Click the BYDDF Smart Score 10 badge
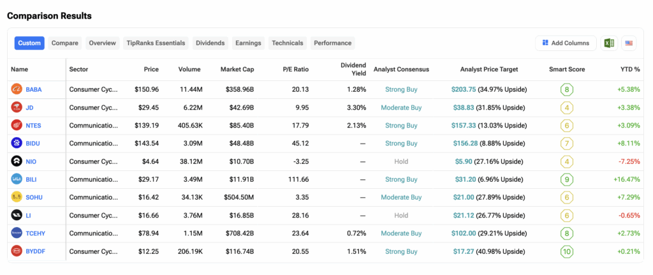The image size is (653, 275). [x=567, y=251]
